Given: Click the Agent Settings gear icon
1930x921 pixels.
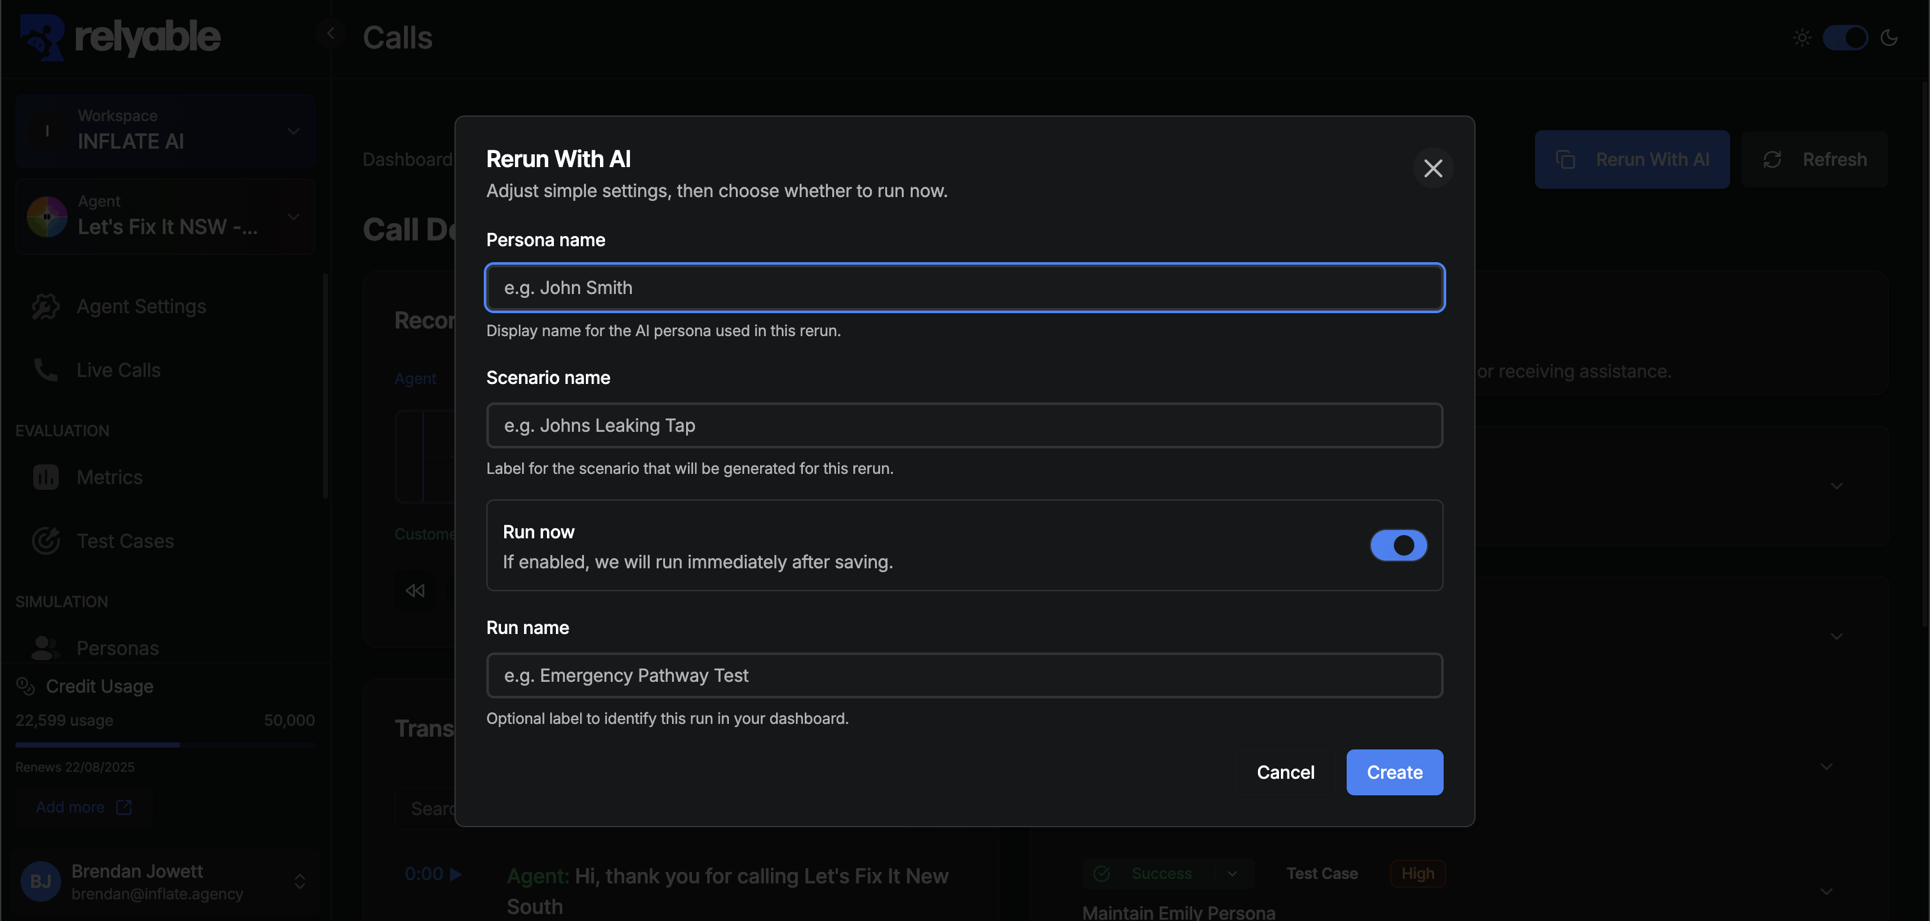Looking at the screenshot, I should (46, 306).
